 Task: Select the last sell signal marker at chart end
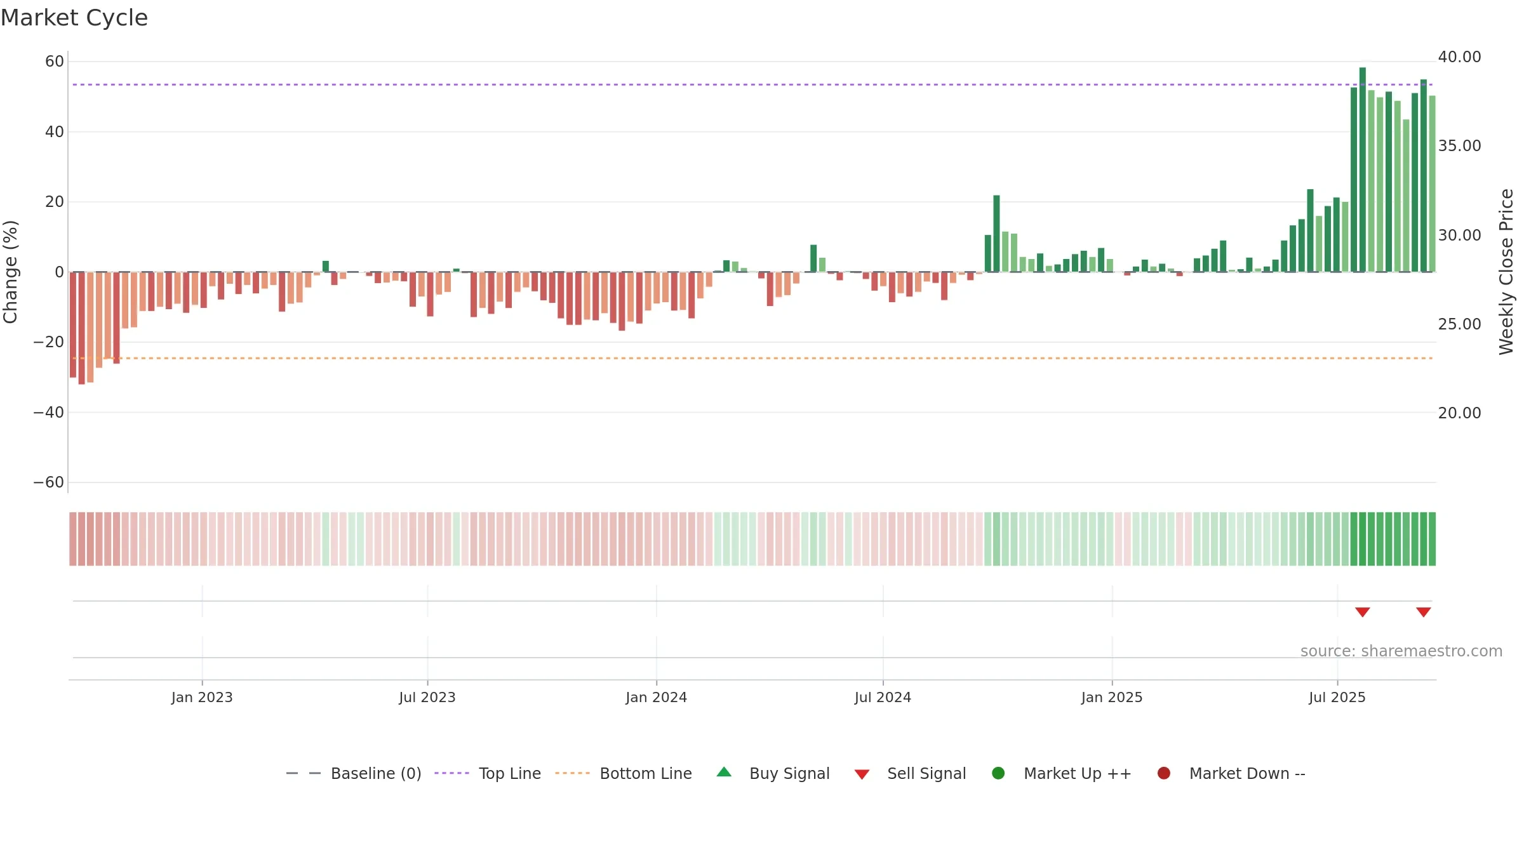pos(1423,612)
